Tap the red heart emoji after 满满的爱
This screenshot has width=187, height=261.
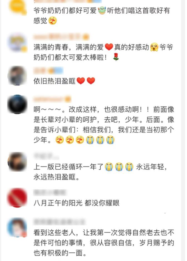(109, 47)
